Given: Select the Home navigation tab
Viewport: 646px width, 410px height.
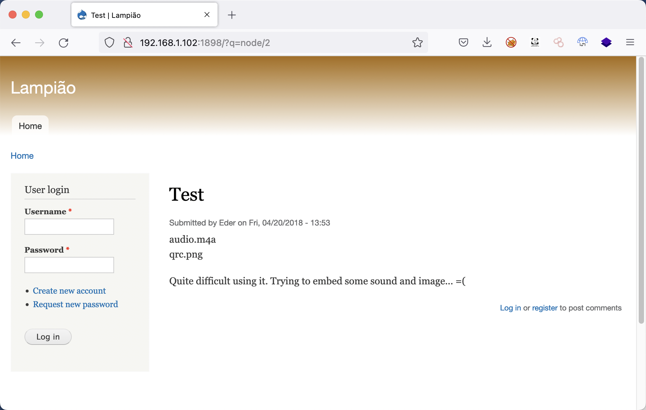Looking at the screenshot, I should pyautogui.click(x=30, y=126).
